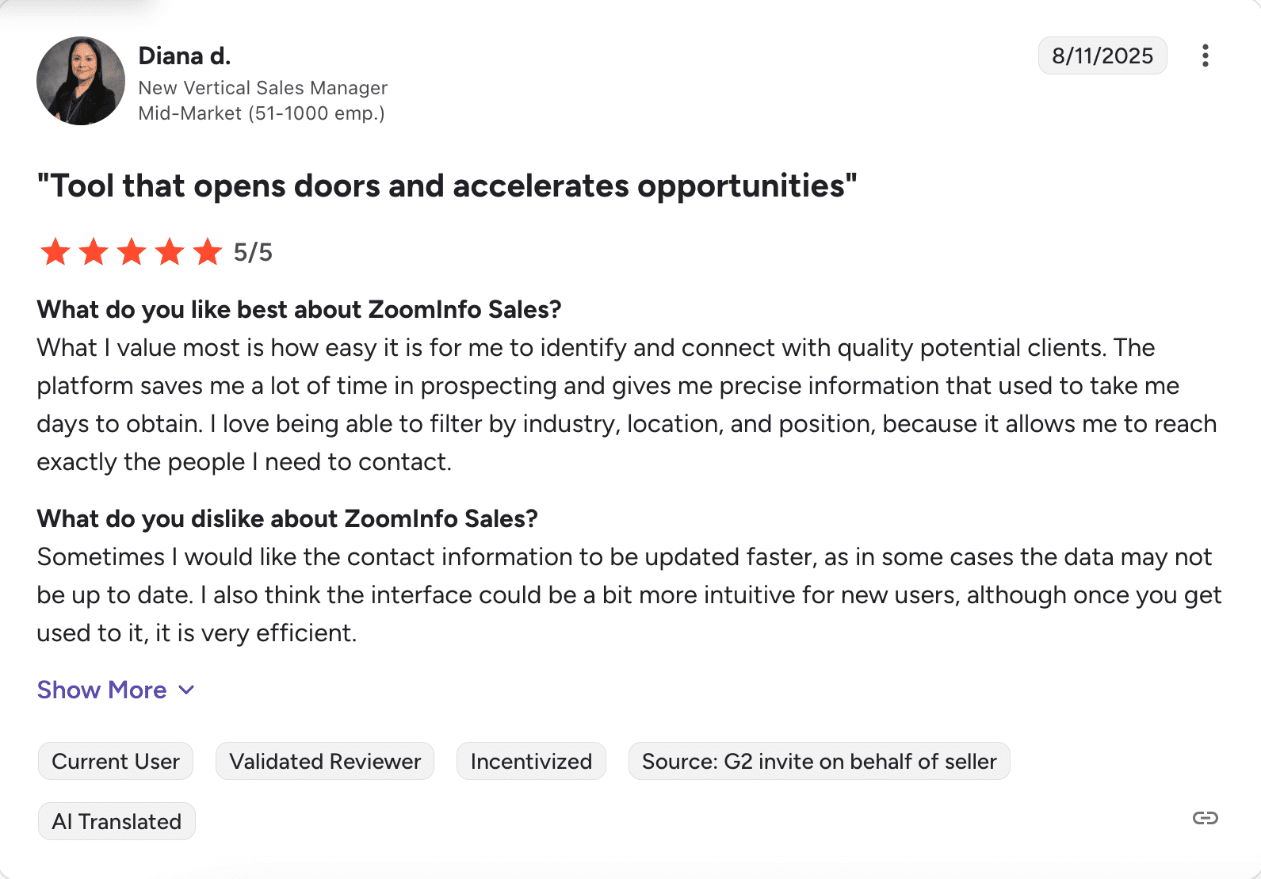
Task: Select the Current User tag
Action: 116,761
